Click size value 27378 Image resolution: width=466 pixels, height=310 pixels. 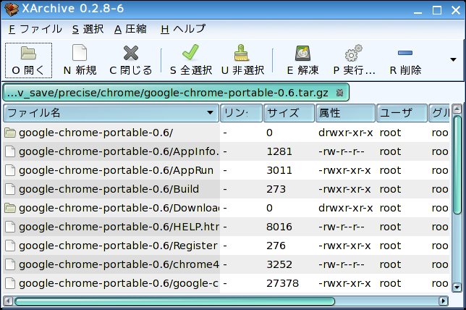pos(282,283)
